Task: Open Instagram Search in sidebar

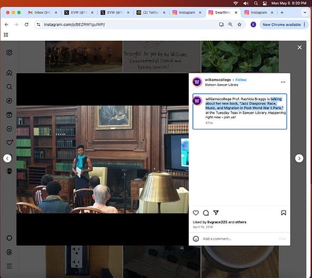Action: 9,87
